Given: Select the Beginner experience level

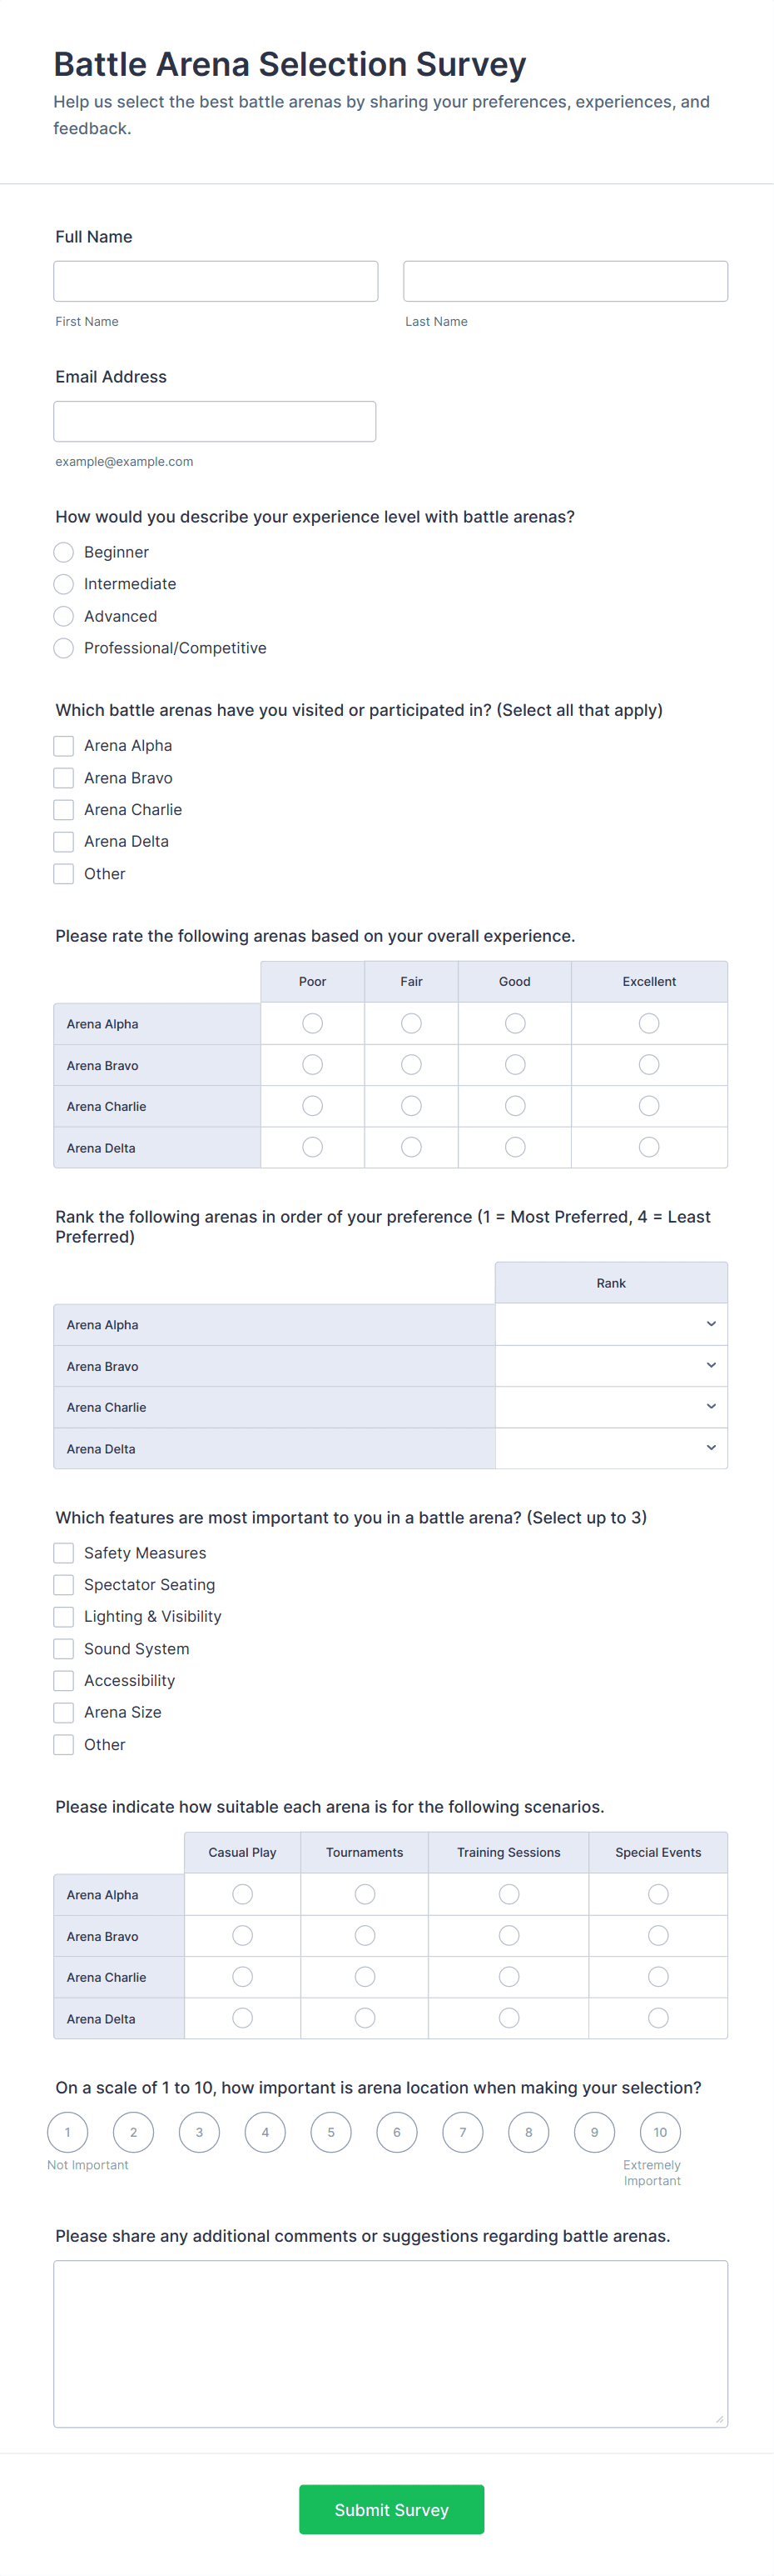Looking at the screenshot, I should pyautogui.click(x=64, y=552).
